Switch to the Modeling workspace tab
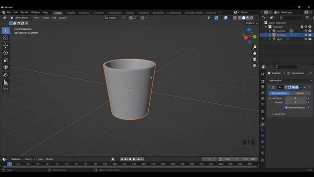 70,13
